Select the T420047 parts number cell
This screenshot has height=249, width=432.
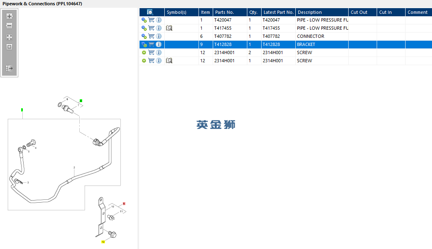[x=230, y=20]
